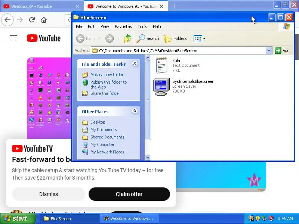The image size is (299, 224).
Task: Click Publish this folder to the Web
Action: (x=108, y=84)
